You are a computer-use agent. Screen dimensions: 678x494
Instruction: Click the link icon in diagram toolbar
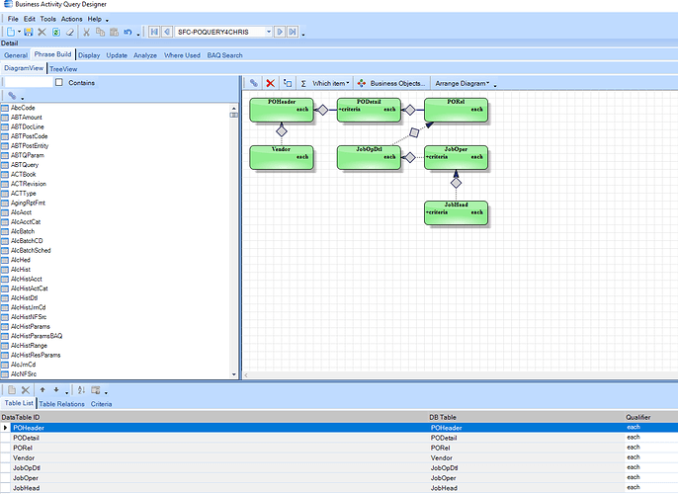(254, 83)
